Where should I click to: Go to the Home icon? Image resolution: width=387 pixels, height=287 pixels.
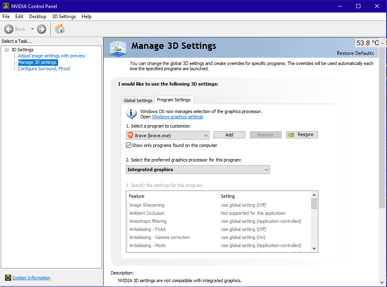coord(60,29)
